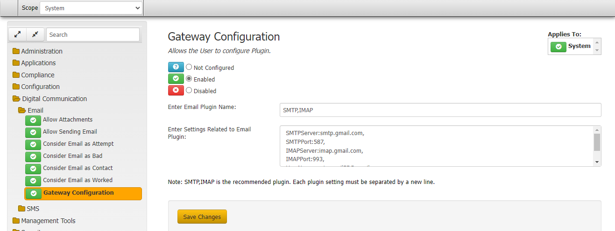615x231 pixels.
Task: Click the collapse all tree icon
Action: (35, 34)
